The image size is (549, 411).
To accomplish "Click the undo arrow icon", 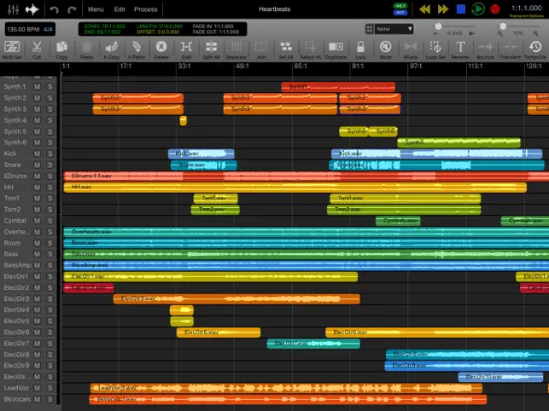I will [x=55, y=9].
